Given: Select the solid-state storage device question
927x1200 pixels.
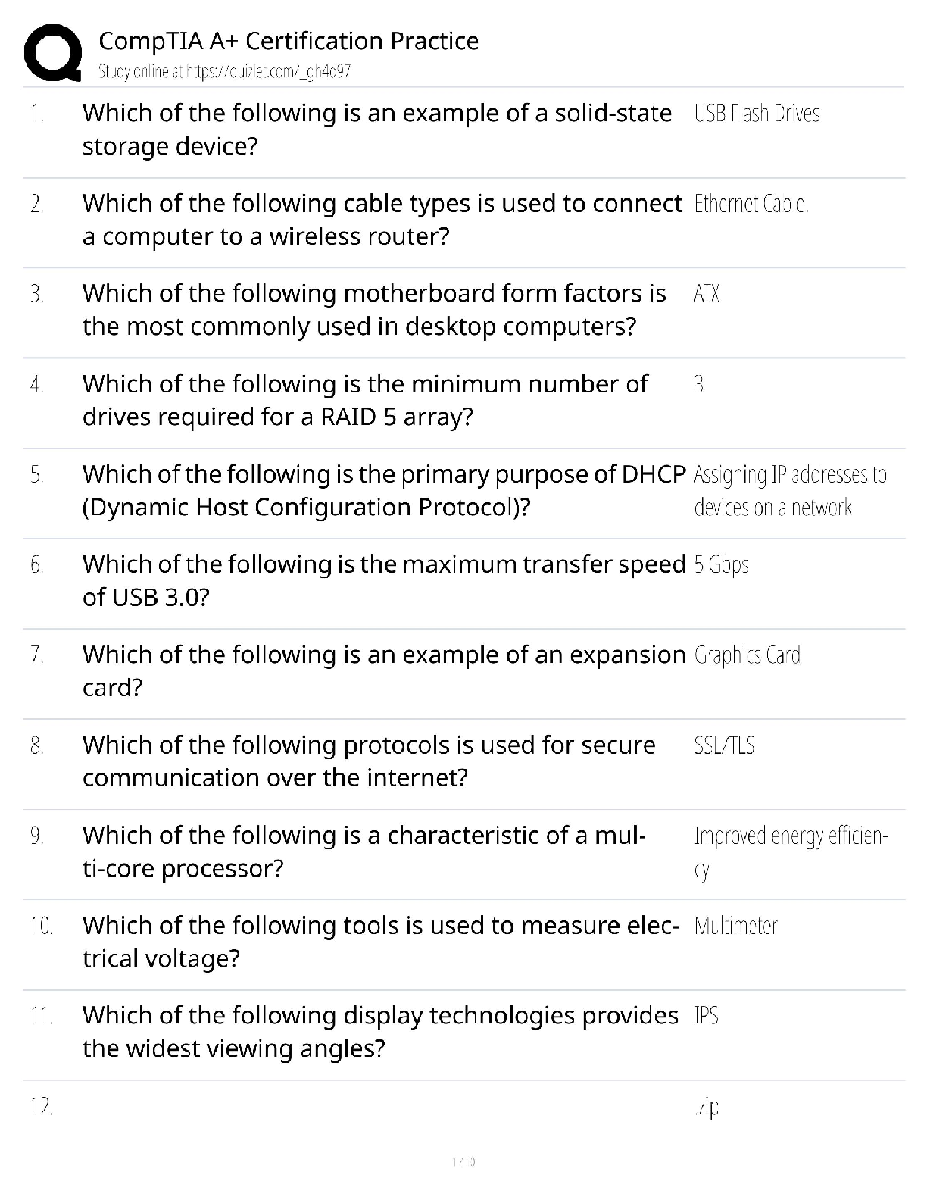Looking at the screenshot, I should click(x=377, y=130).
